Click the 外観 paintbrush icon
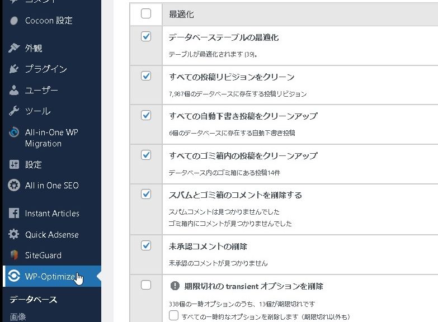438x322 pixels. (x=14, y=48)
